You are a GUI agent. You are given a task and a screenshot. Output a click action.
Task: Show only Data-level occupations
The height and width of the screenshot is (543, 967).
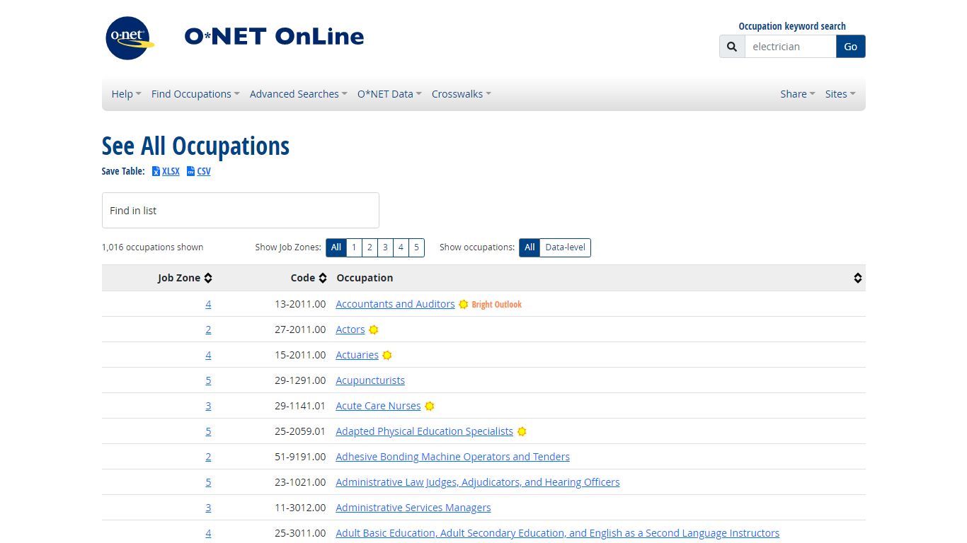click(565, 247)
